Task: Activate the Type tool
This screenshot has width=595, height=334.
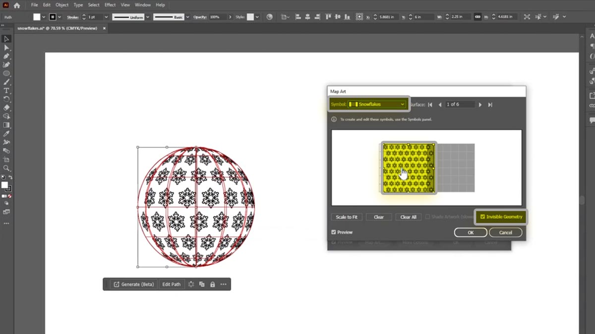Action: coord(6,90)
